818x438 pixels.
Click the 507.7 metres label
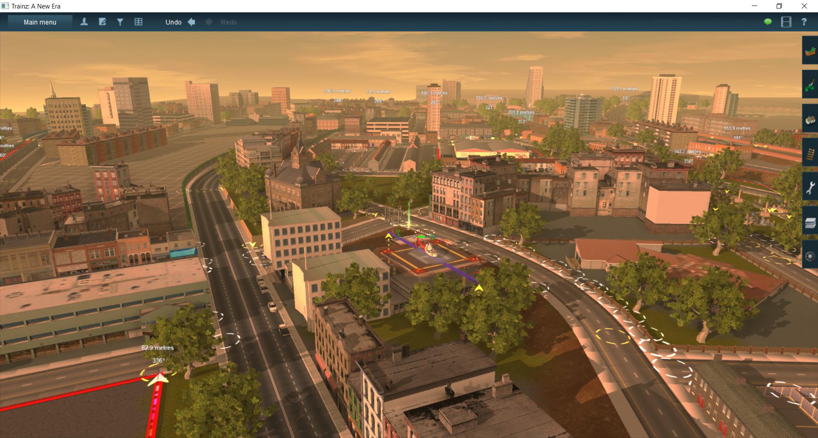point(687,151)
